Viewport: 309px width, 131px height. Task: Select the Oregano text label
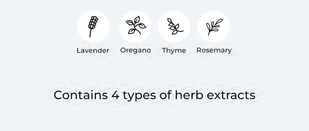click(x=135, y=50)
